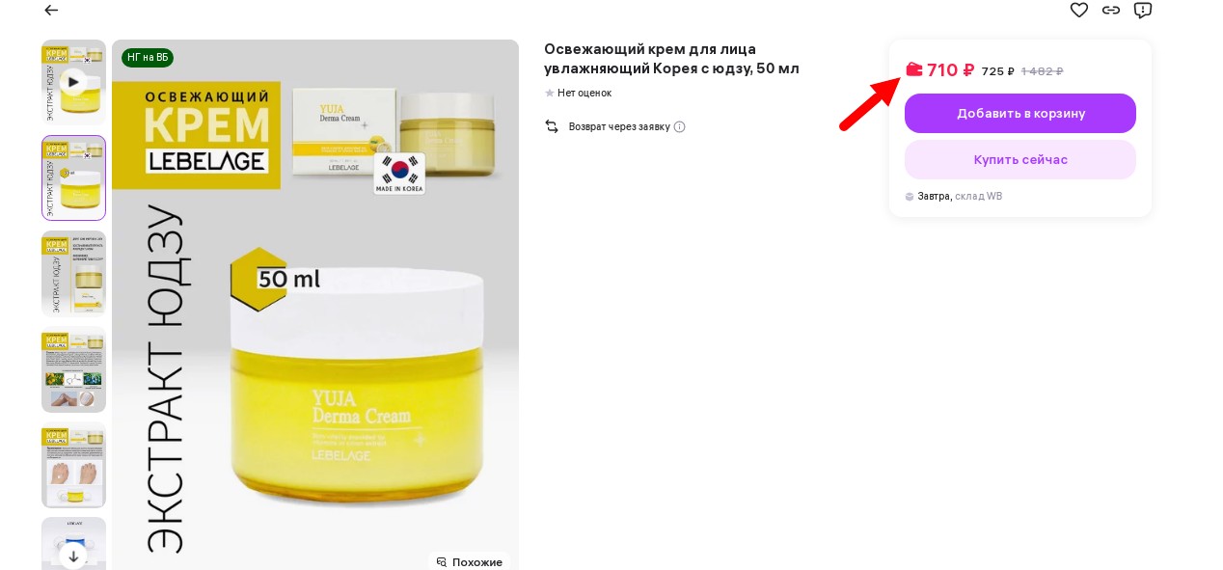This screenshot has height=570, width=1223.
Task: Click the star icon near Нет оценок
Action: [550, 93]
